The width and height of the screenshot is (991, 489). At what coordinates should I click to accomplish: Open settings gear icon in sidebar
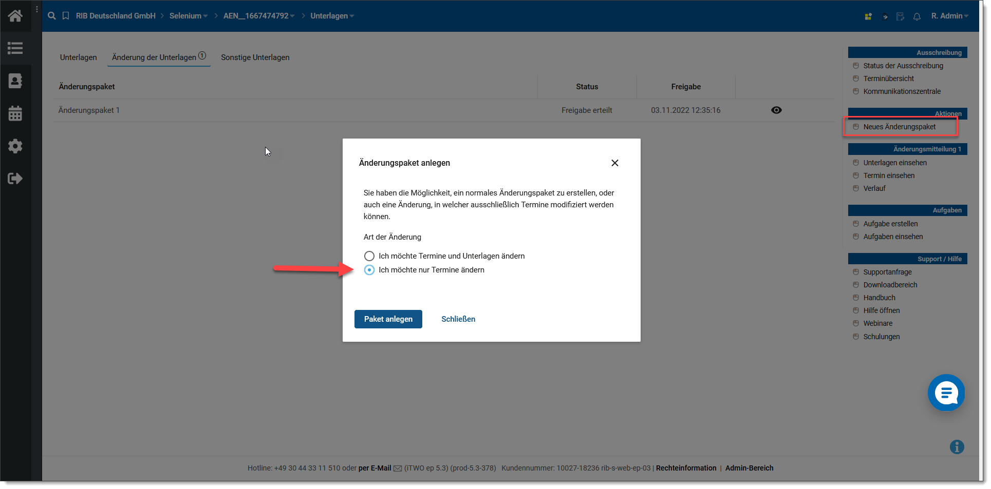pos(15,146)
